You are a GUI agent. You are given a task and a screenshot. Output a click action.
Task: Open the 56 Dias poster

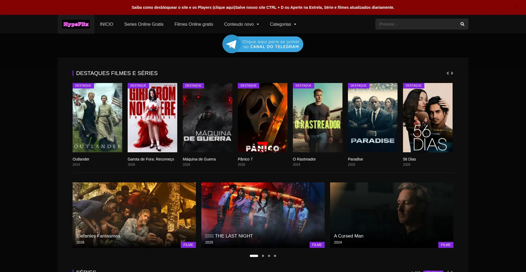[x=428, y=118]
